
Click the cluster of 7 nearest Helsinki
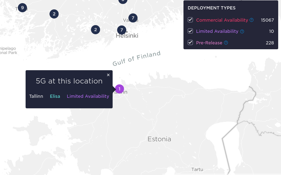click(x=122, y=30)
